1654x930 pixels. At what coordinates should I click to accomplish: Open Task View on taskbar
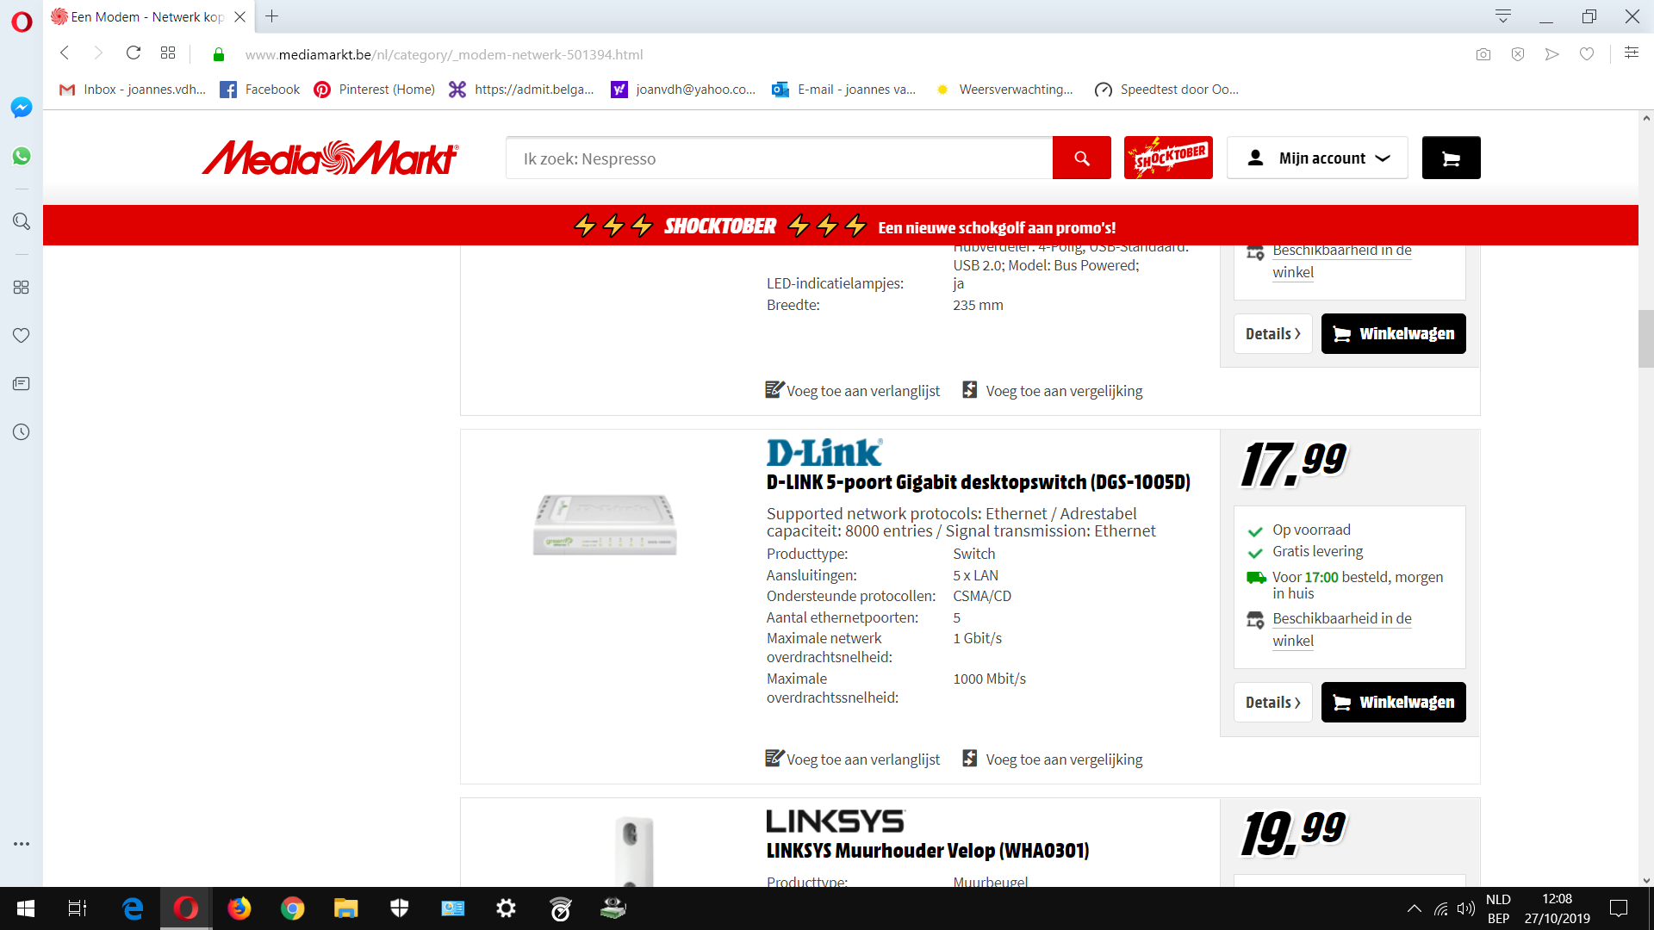coord(78,908)
